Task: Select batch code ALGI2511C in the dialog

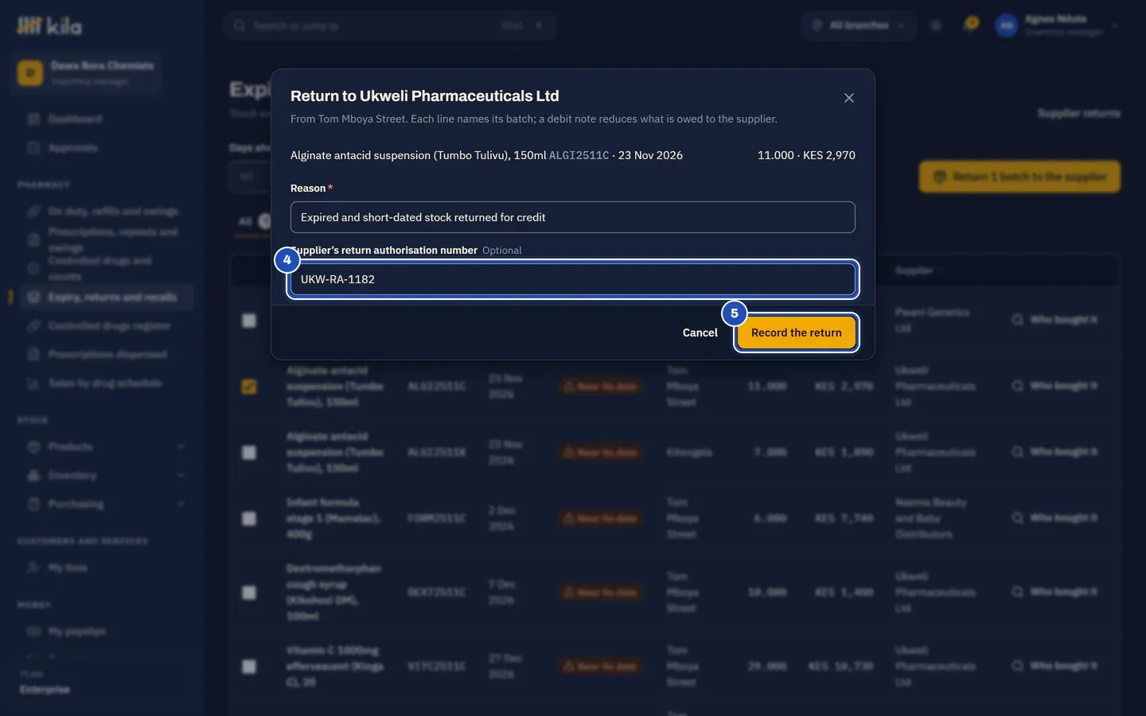Action: [579, 155]
